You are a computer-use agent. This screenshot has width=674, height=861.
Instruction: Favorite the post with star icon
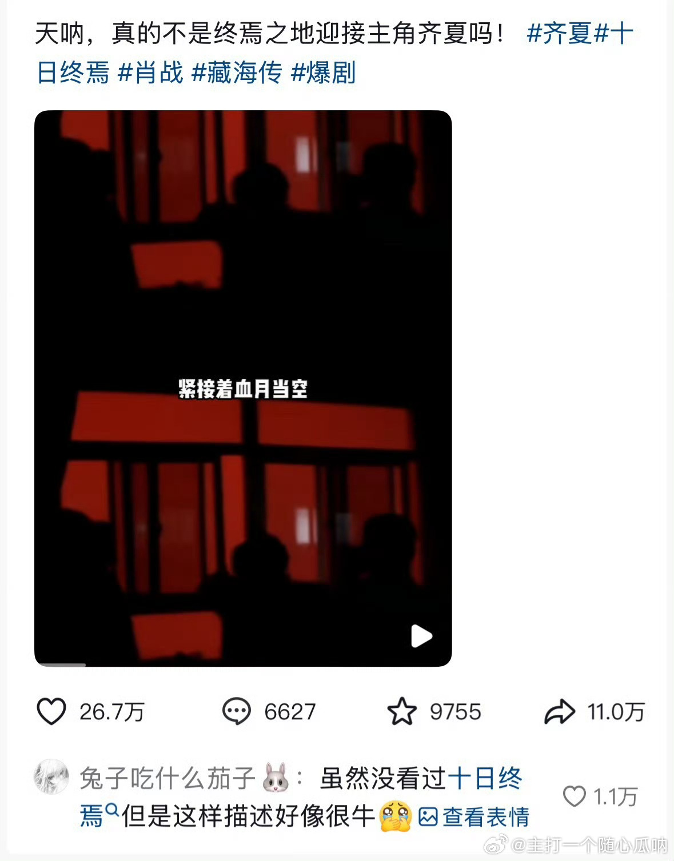(x=402, y=712)
